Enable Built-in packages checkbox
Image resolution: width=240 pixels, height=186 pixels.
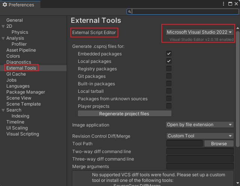[x=168, y=83]
